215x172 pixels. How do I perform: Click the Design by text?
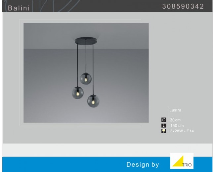143,164
